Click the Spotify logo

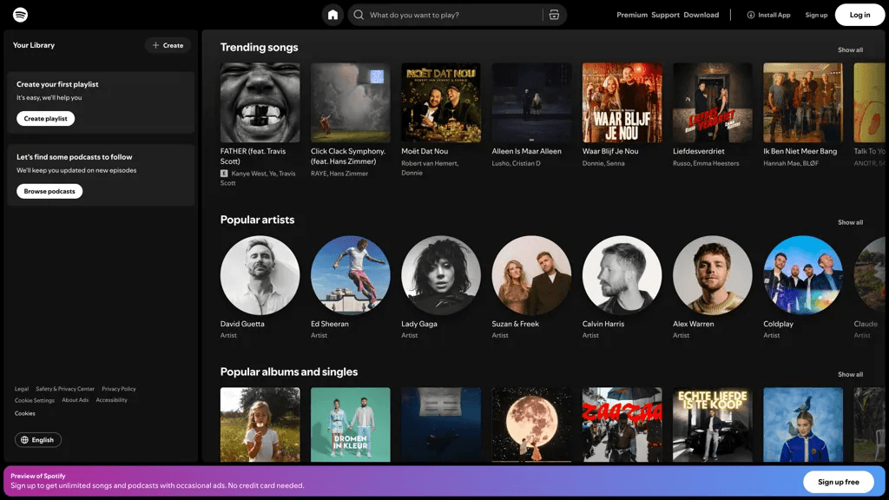click(21, 15)
